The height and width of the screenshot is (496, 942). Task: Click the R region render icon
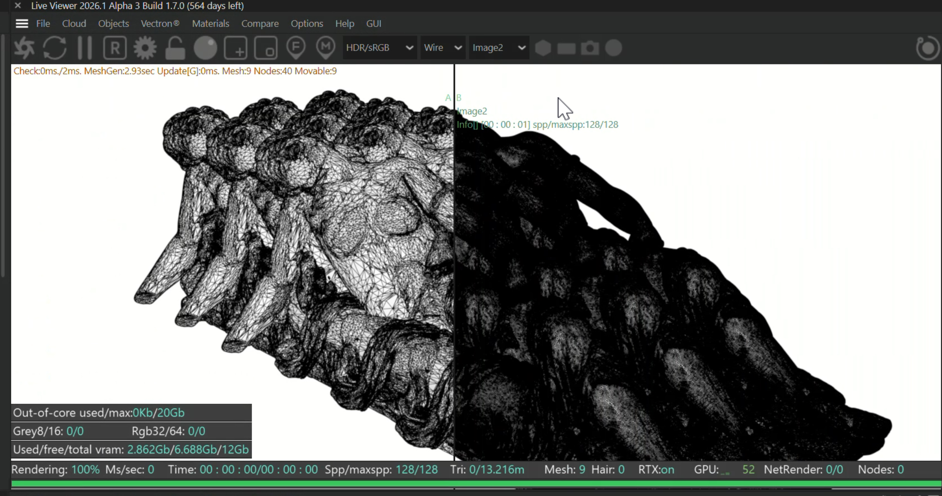(115, 48)
